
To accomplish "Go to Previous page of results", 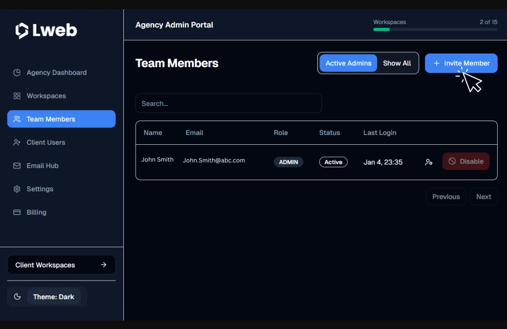I will coord(446,197).
